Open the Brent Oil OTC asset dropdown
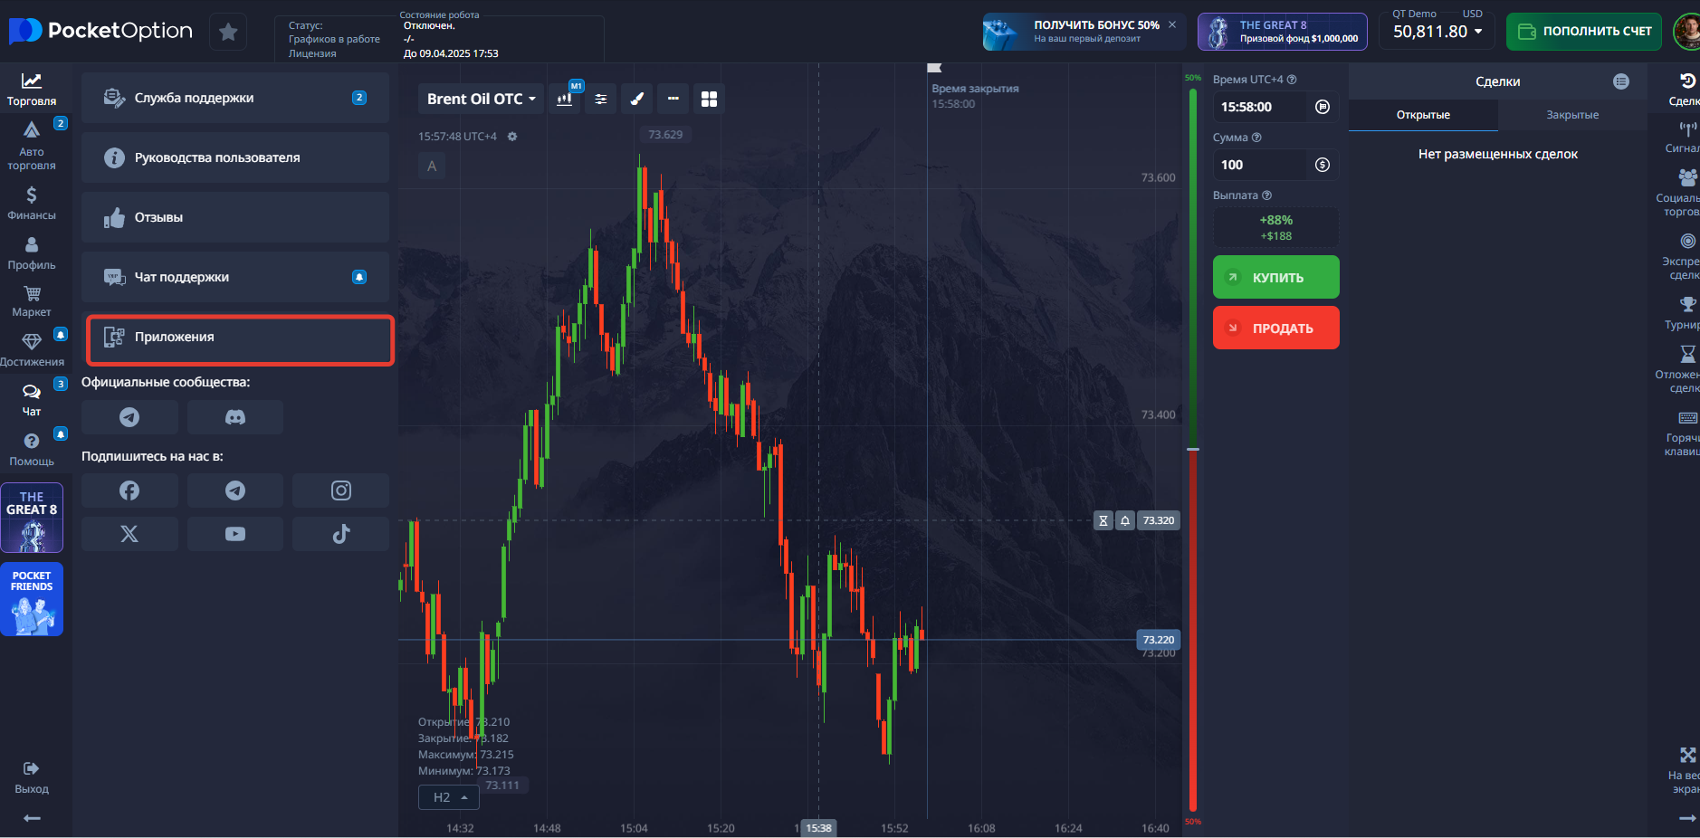This screenshot has width=1700, height=838. pos(479,99)
